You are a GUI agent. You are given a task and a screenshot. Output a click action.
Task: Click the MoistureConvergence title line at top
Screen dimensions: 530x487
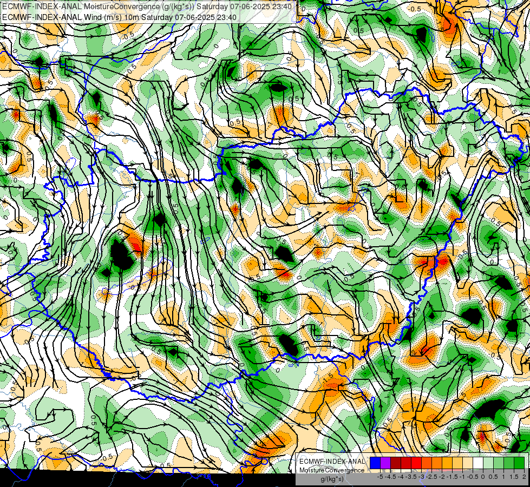[x=147, y=6]
